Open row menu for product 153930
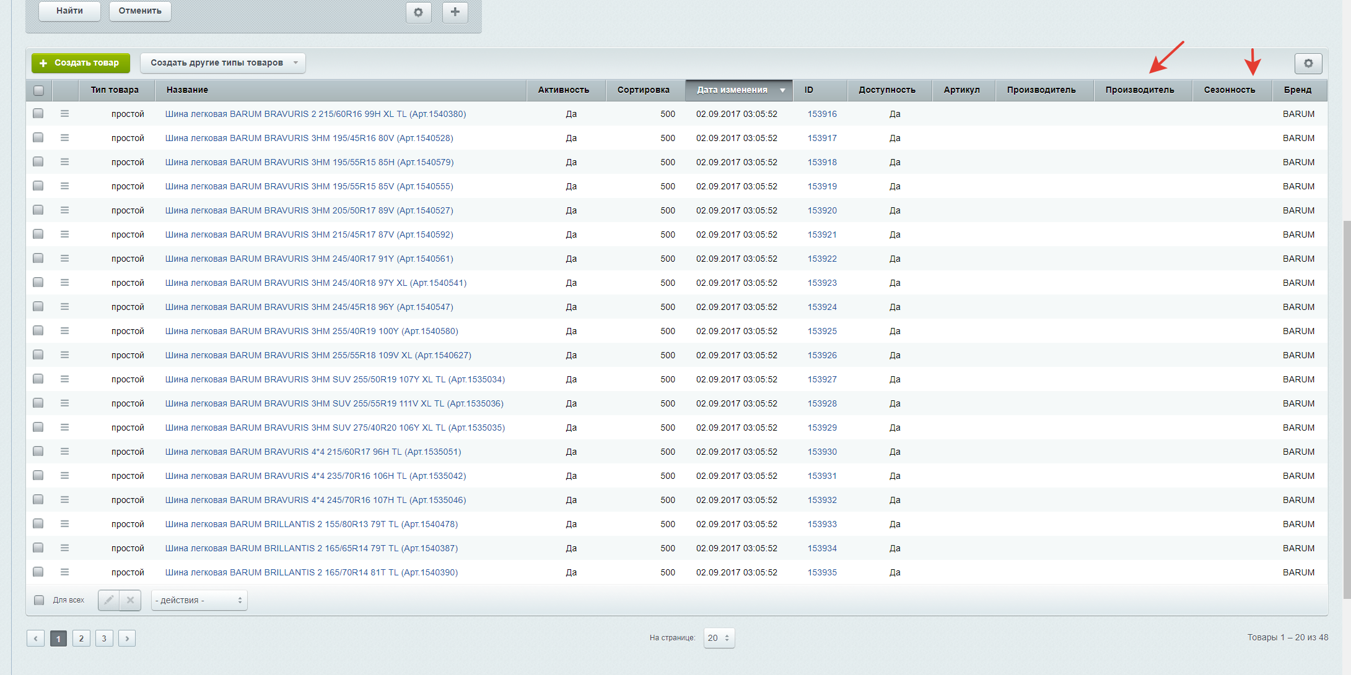This screenshot has height=675, width=1351. [x=64, y=452]
